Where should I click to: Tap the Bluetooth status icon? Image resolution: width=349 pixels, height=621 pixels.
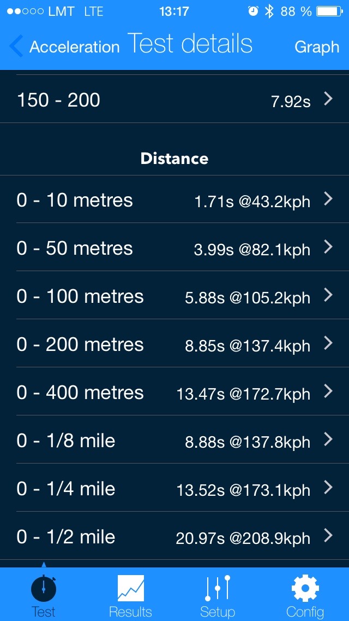pos(269,11)
